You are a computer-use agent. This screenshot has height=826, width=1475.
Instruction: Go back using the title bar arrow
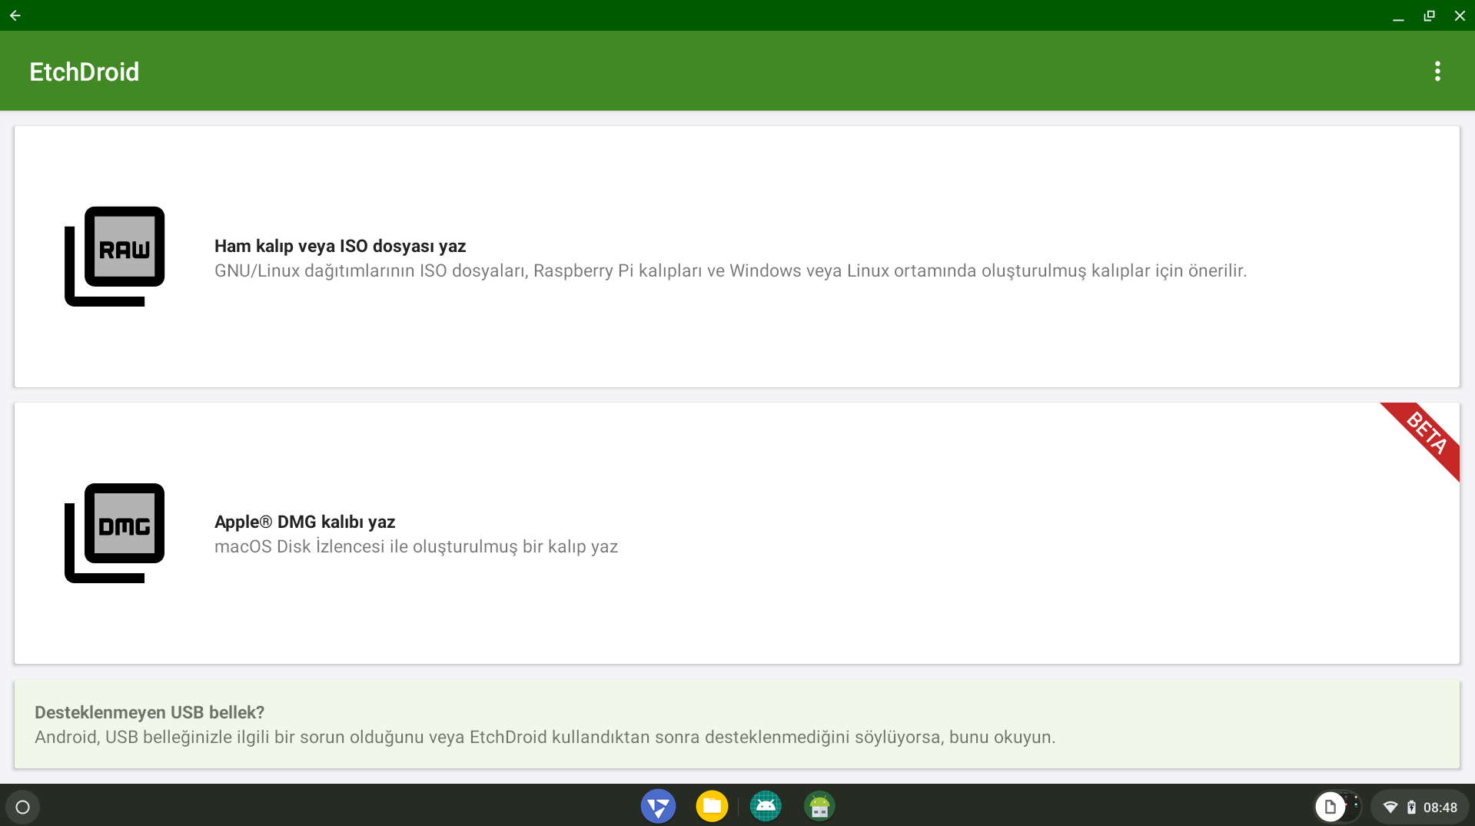pos(15,15)
